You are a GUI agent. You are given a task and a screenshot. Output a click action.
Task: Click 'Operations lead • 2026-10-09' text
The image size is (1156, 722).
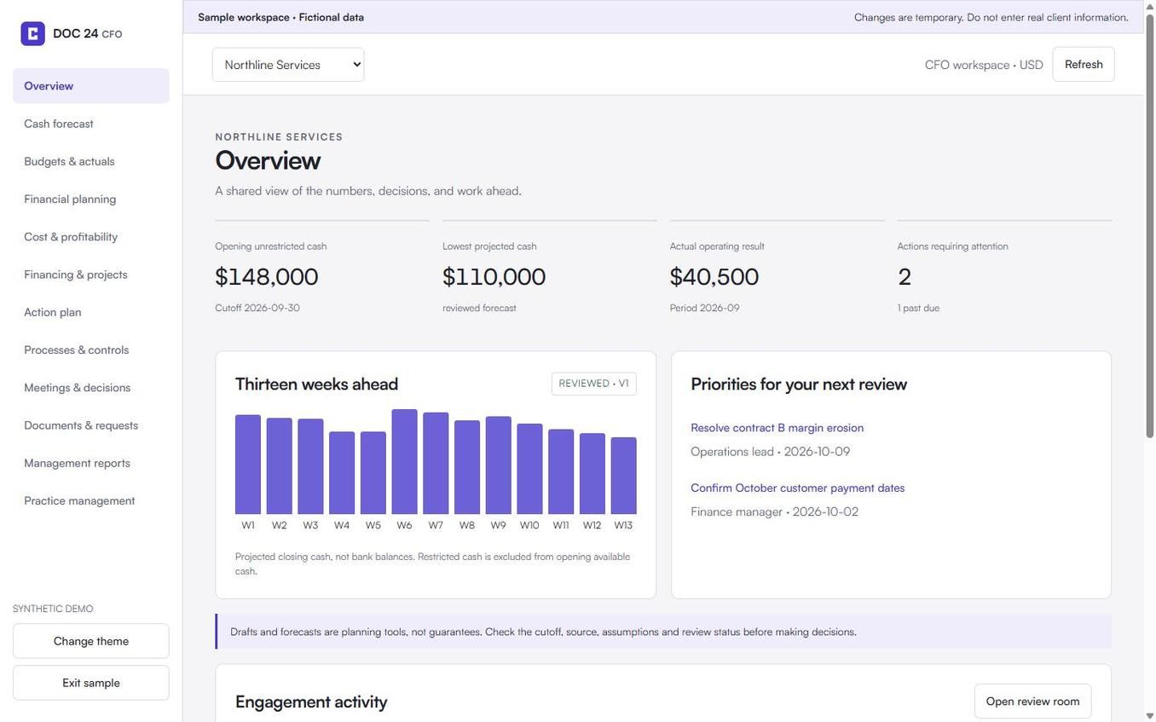click(770, 452)
